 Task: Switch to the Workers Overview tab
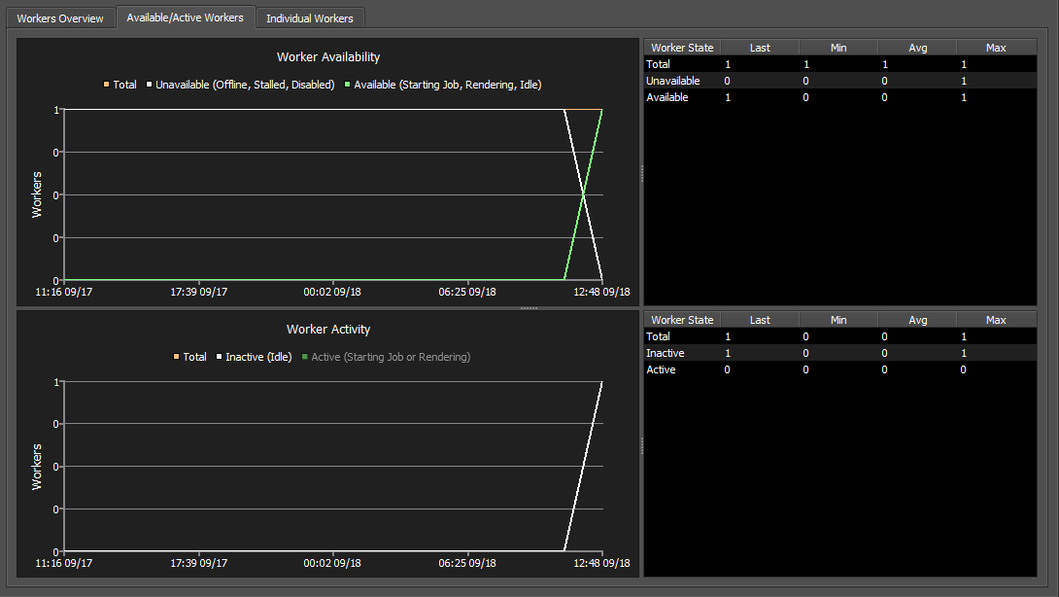coord(60,18)
